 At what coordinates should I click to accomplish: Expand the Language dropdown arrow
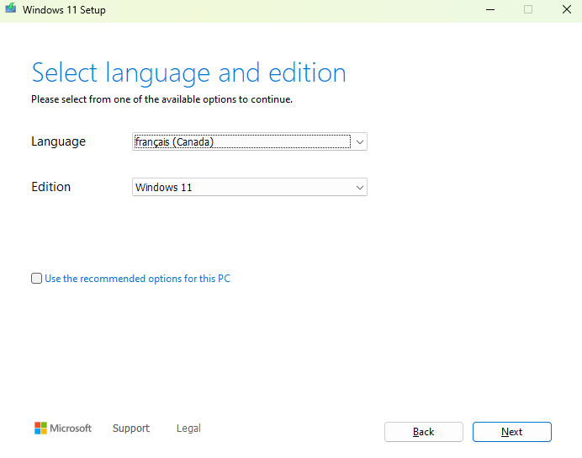tap(360, 142)
